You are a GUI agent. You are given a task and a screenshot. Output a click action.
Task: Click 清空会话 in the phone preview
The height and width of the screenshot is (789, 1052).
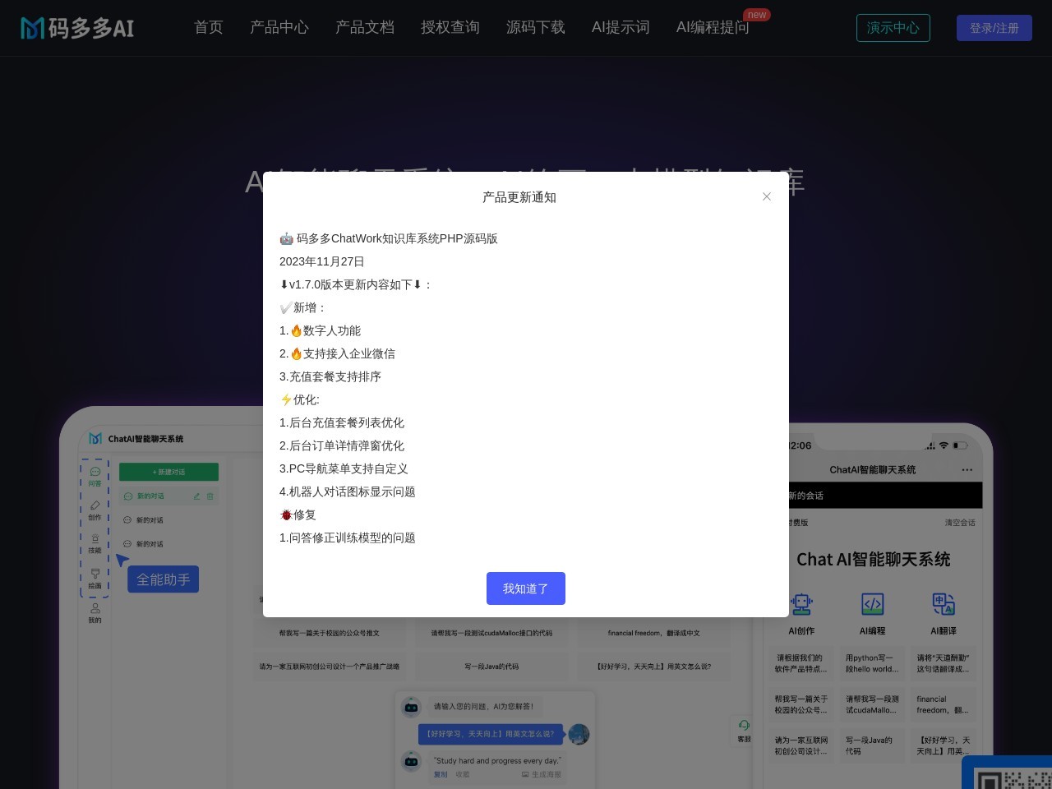pyautogui.click(x=960, y=523)
